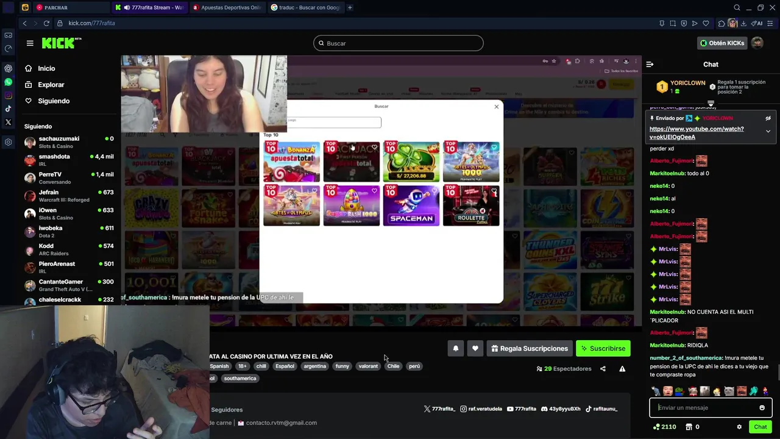Open Instagram in browser sidebar

click(x=8, y=95)
